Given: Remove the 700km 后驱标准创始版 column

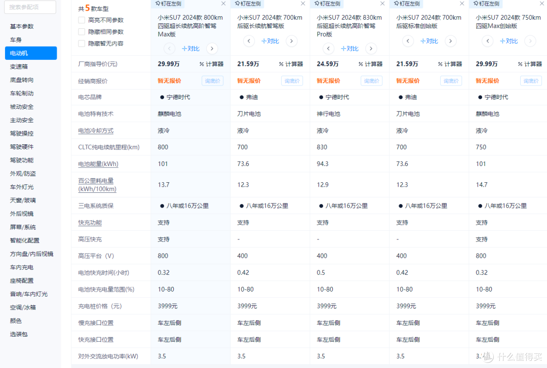Looking at the screenshot, I should click(462, 4).
